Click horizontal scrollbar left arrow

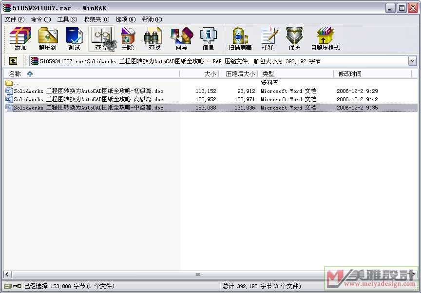[x=7, y=274]
